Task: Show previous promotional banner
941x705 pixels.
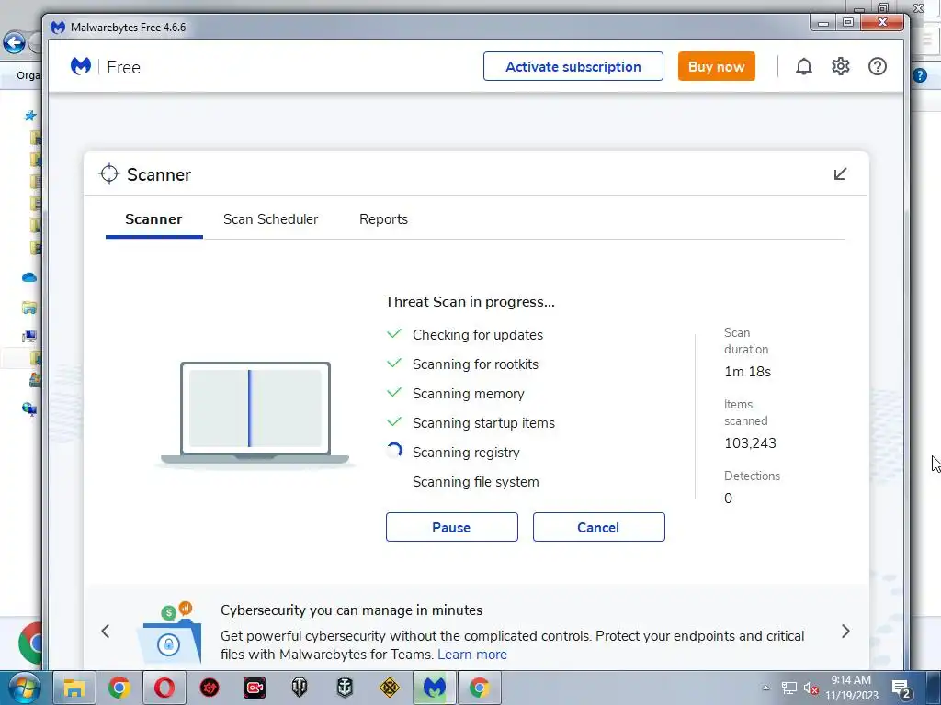Action: [106, 631]
